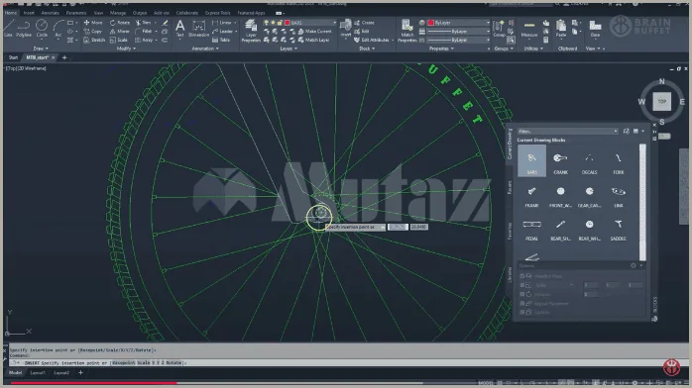Click the Match Layer button
This screenshot has height=388, width=692.
click(314, 40)
